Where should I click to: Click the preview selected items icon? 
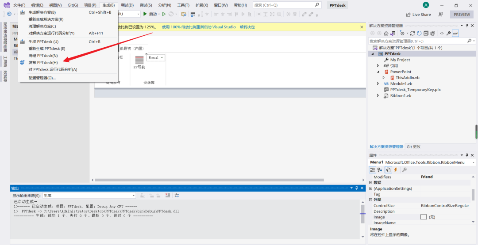click(455, 33)
